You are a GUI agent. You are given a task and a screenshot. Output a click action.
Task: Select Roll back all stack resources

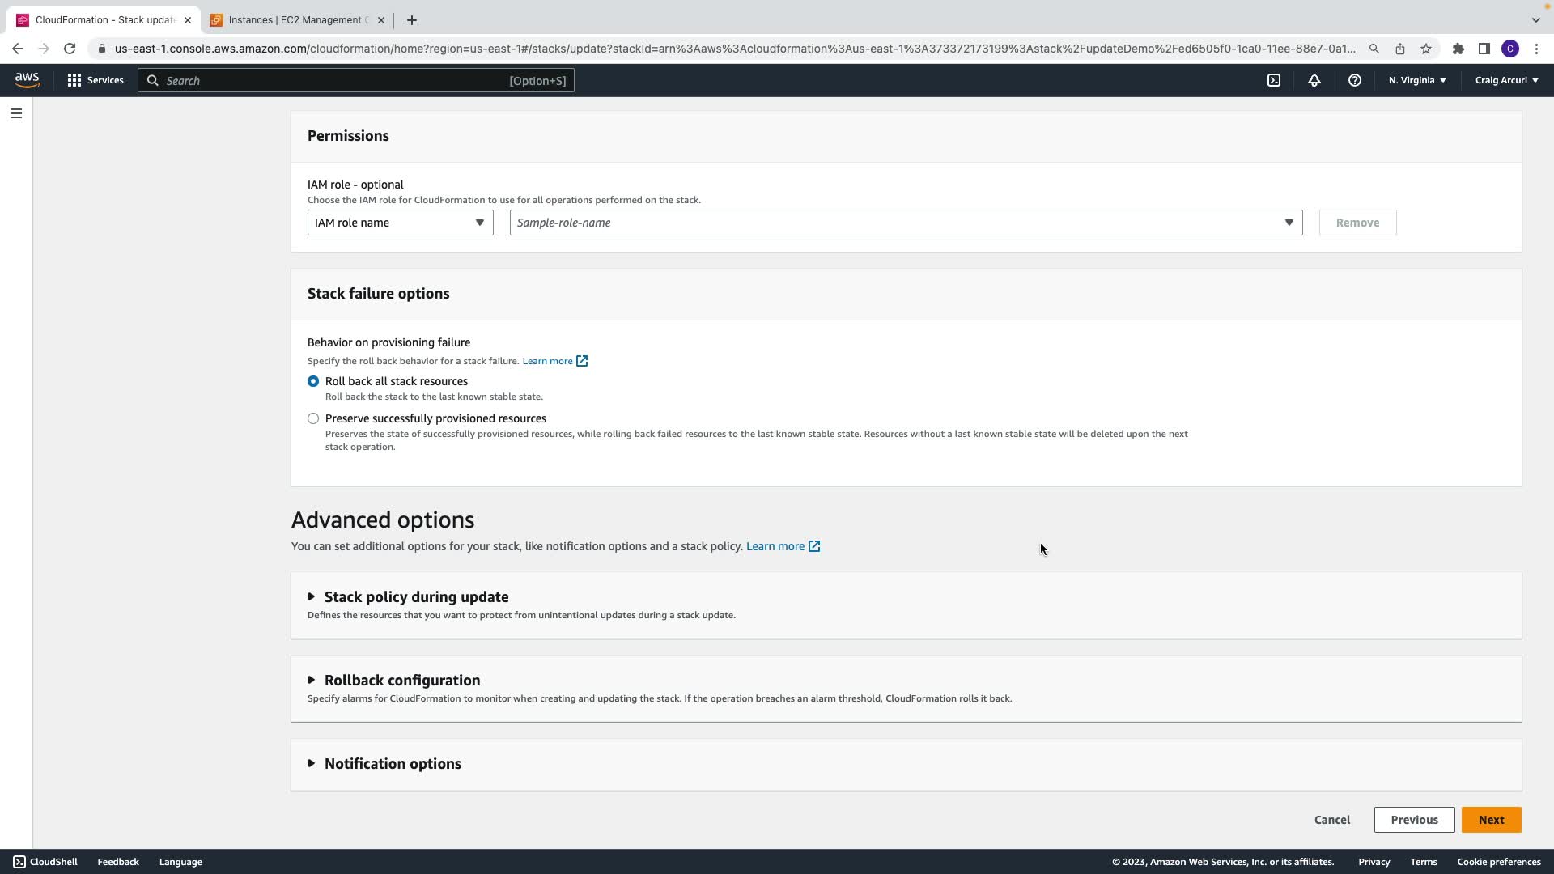point(313,381)
